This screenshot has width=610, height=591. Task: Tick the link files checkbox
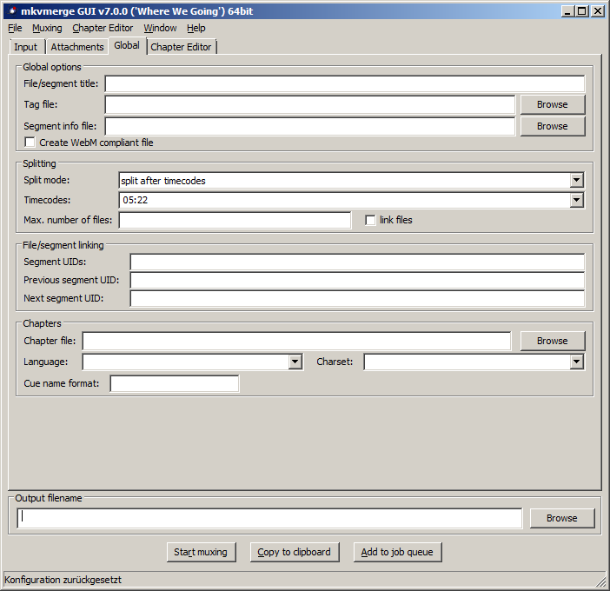tap(370, 220)
